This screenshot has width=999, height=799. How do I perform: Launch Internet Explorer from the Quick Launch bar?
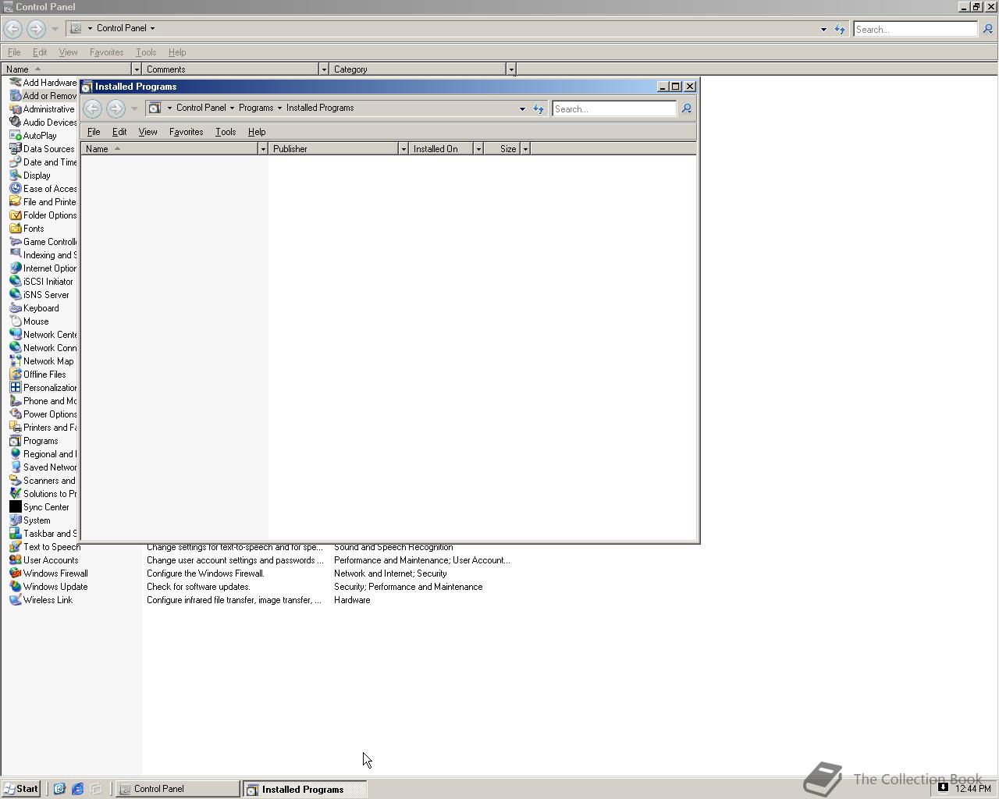(77, 789)
